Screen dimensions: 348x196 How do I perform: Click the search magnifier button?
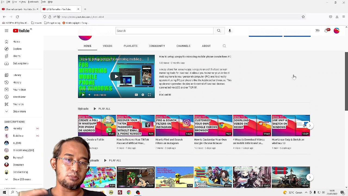(219, 31)
